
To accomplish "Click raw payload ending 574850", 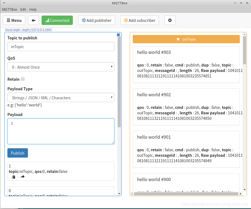I will click(174, 118).
